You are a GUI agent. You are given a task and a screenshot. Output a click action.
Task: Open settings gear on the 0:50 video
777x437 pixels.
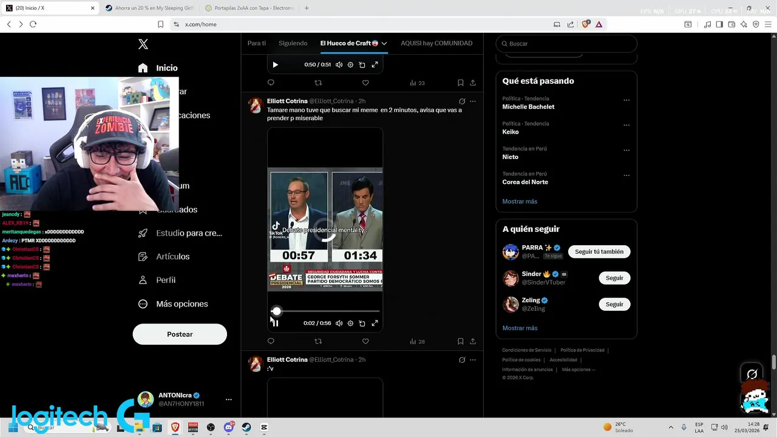click(x=350, y=65)
